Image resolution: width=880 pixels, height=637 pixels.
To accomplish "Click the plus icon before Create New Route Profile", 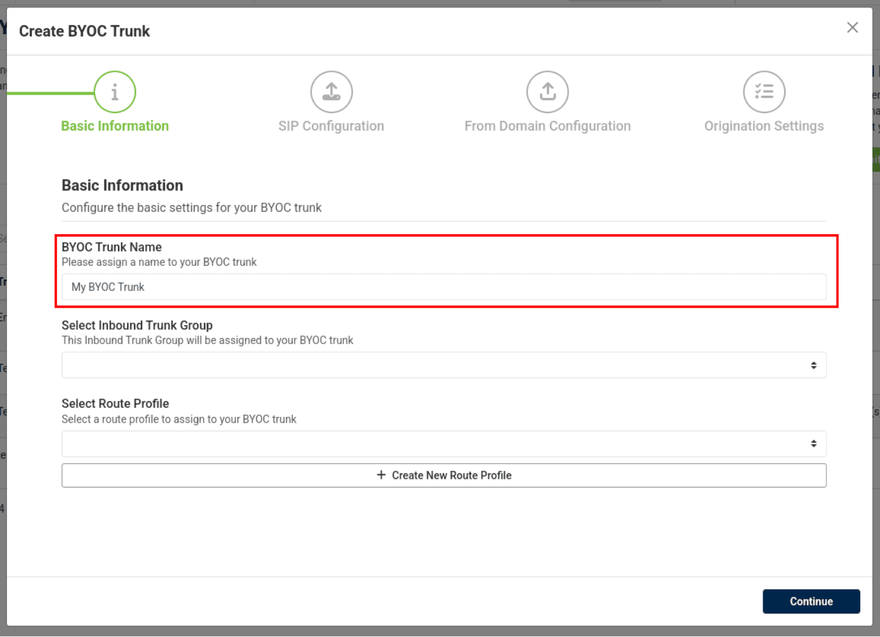I will point(381,475).
